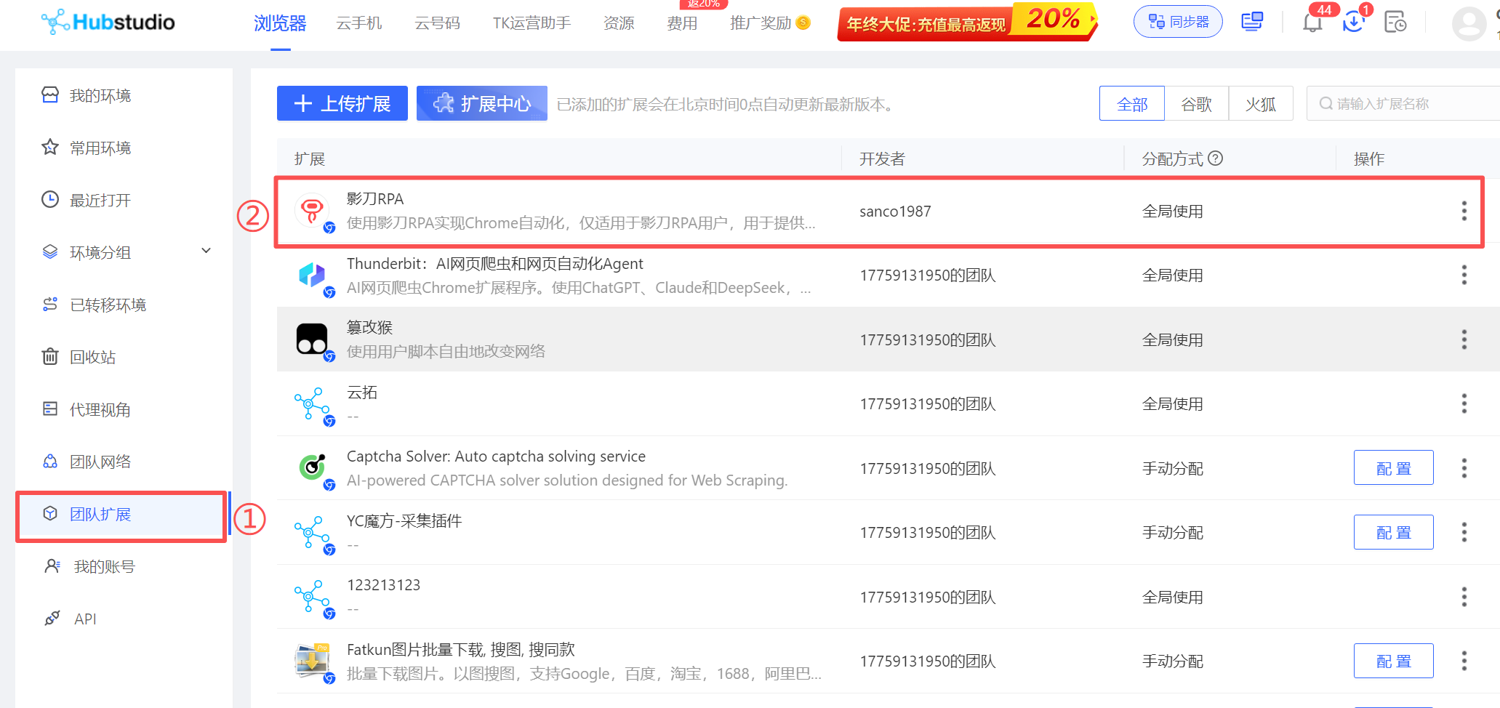Open more options for Captcha Solver row
Image resolution: width=1500 pixels, height=708 pixels.
click(1464, 468)
